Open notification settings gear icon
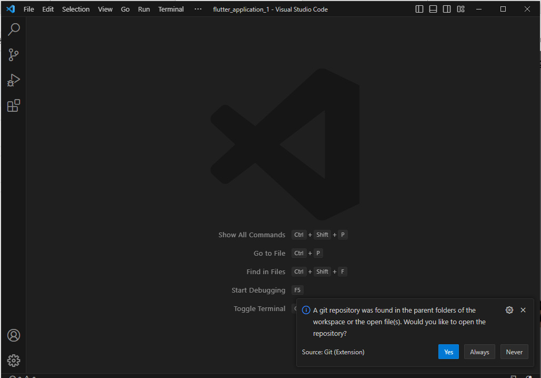 [x=509, y=310]
